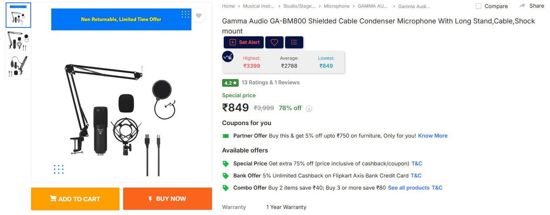Click the green tag icon beside Bank Offer
Viewport: 550px width, 215px height.
click(x=226, y=176)
